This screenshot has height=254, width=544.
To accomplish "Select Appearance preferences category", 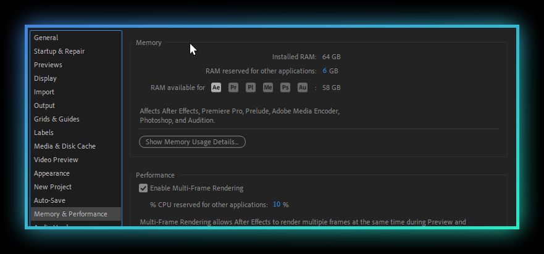I will (x=76, y=173).
